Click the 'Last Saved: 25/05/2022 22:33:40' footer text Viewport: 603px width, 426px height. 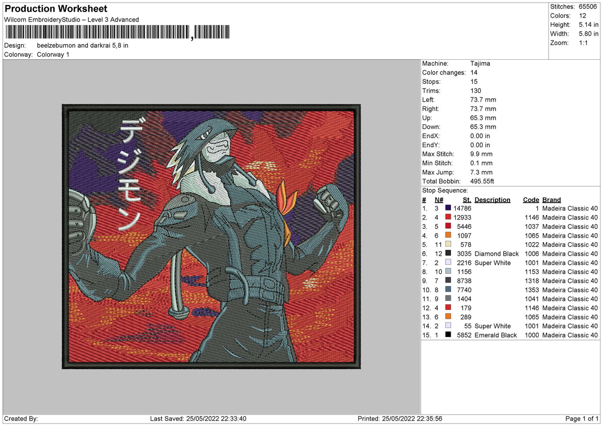(x=198, y=418)
